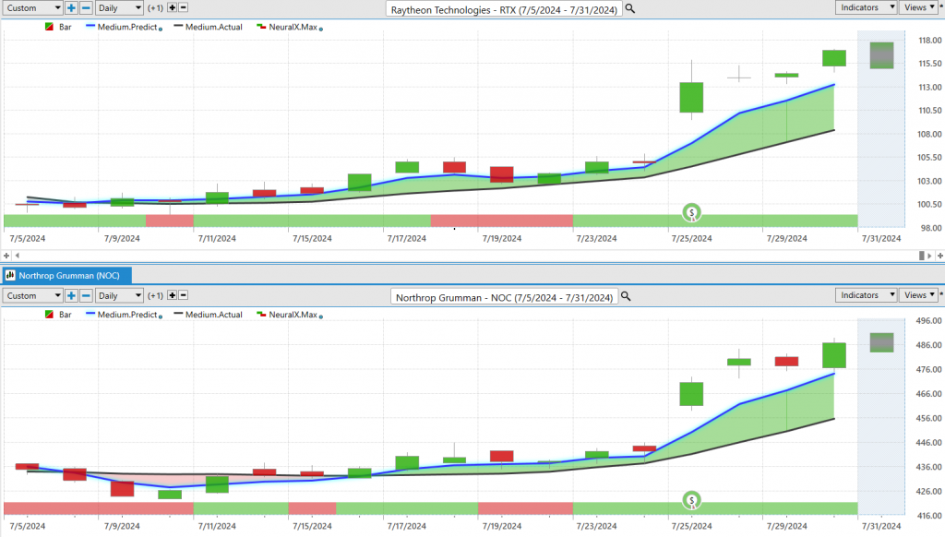The width and height of the screenshot is (945, 537).
Task: Click the dollar earnings marker on RTX chart
Action: tap(691, 212)
